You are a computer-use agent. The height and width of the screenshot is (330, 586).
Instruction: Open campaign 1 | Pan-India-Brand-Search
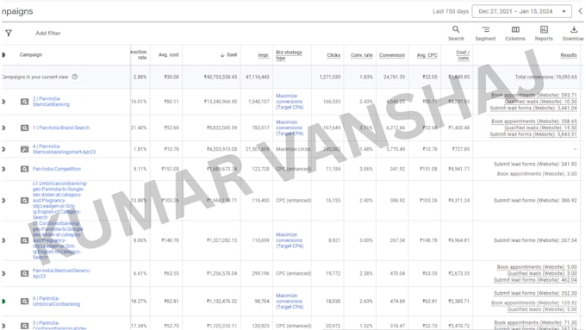coord(61,128)
